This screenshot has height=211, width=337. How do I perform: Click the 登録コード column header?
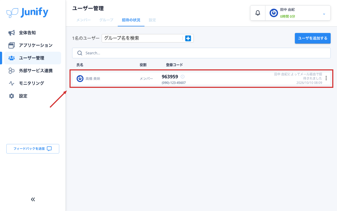[x=174, y=65]
